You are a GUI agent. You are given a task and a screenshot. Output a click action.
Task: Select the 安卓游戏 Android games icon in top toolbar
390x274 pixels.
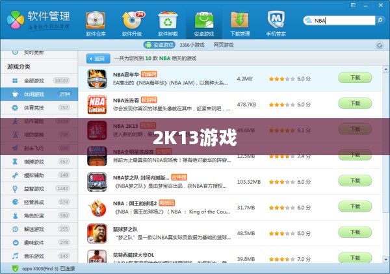(204, 23)
